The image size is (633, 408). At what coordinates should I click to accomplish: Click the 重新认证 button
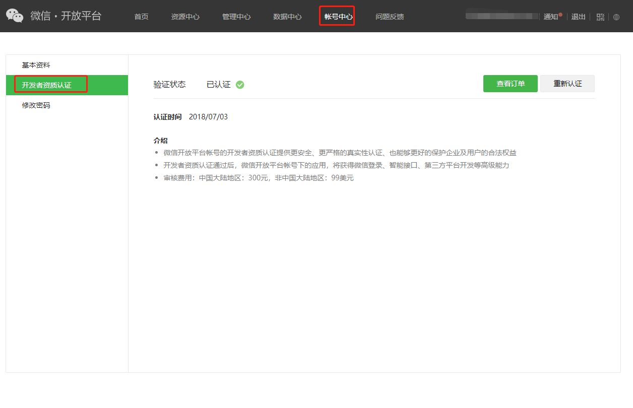pyautogui.click(x=567, y=84)
